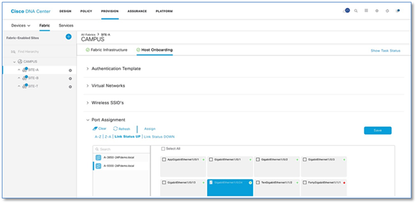417x204 pixels.
Task: Open the ASSURANCE menu
Action: 137,11
